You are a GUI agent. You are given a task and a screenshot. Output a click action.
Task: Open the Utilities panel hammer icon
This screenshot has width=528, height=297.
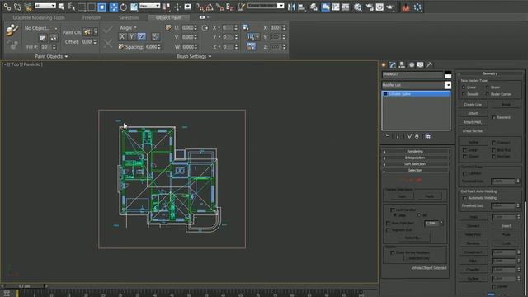429,64
